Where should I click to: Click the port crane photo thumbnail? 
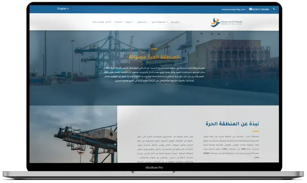(73, 134)
